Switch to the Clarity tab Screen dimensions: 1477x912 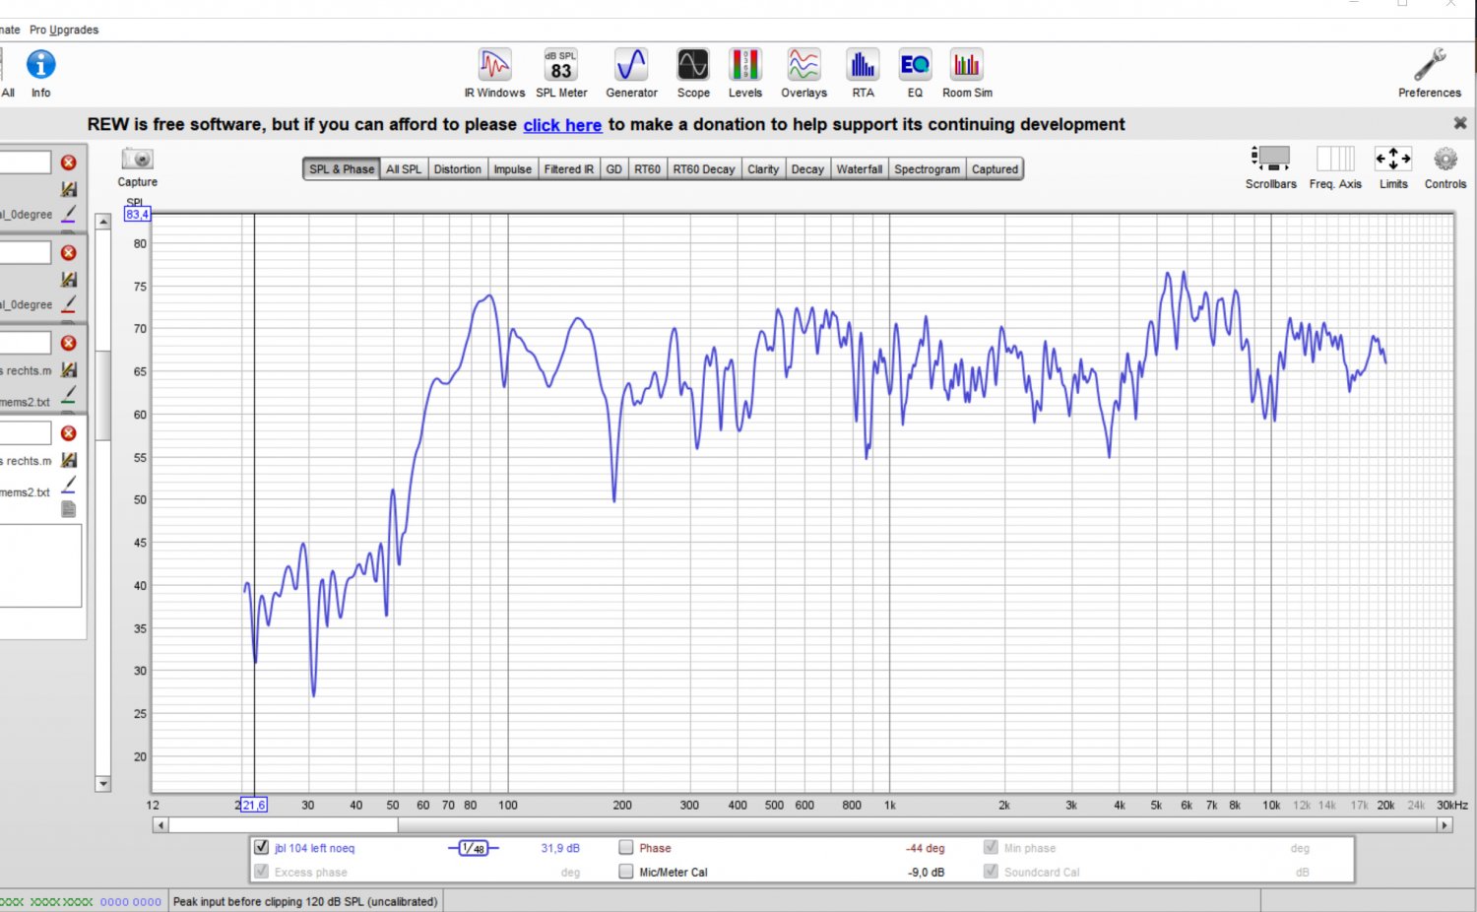[763, 169]
